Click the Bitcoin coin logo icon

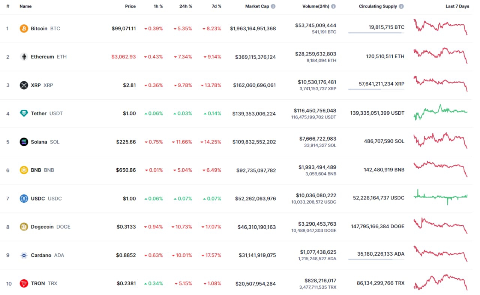(x=24, y=28)
